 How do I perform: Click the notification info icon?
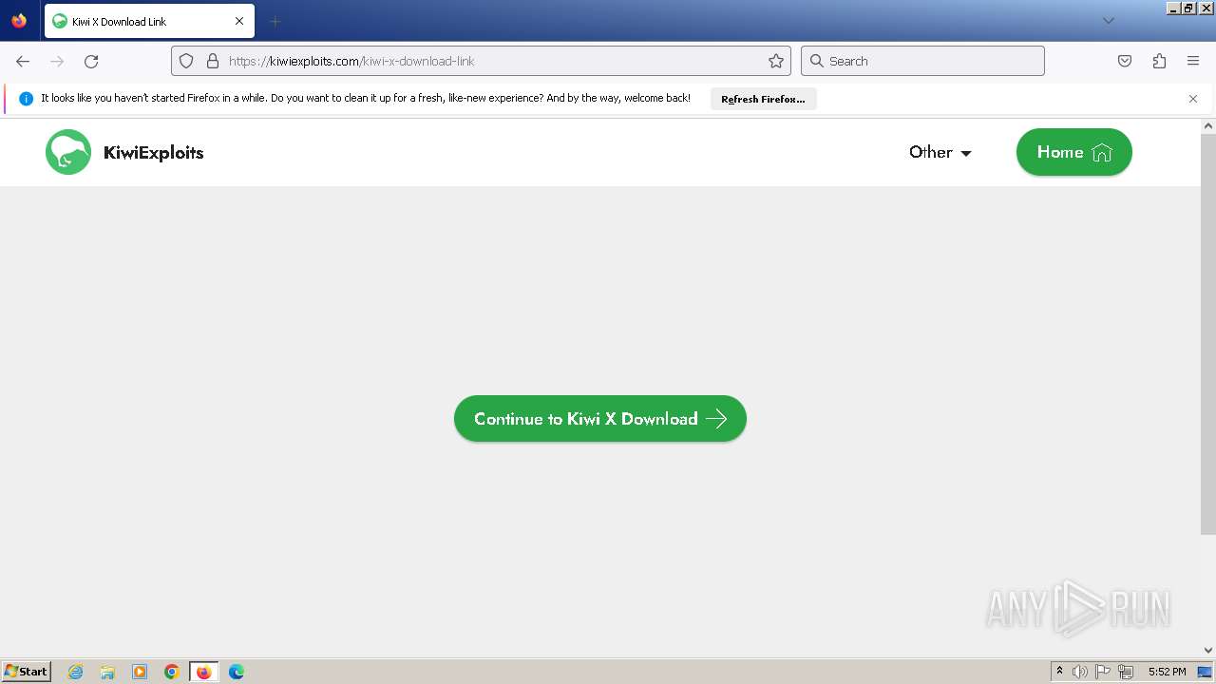pyautogui.click(x=26, y=99)
